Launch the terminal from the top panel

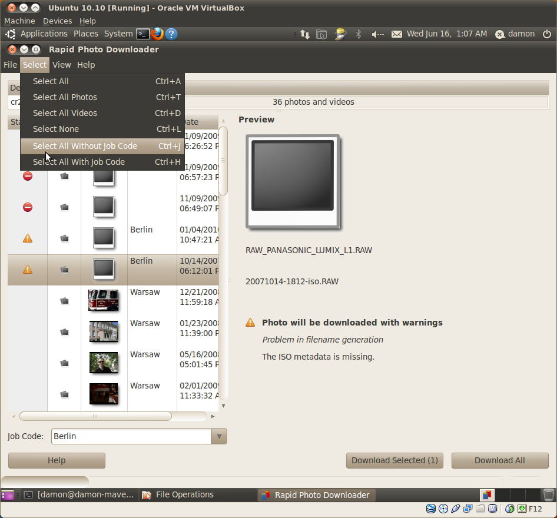click(142, 34)
